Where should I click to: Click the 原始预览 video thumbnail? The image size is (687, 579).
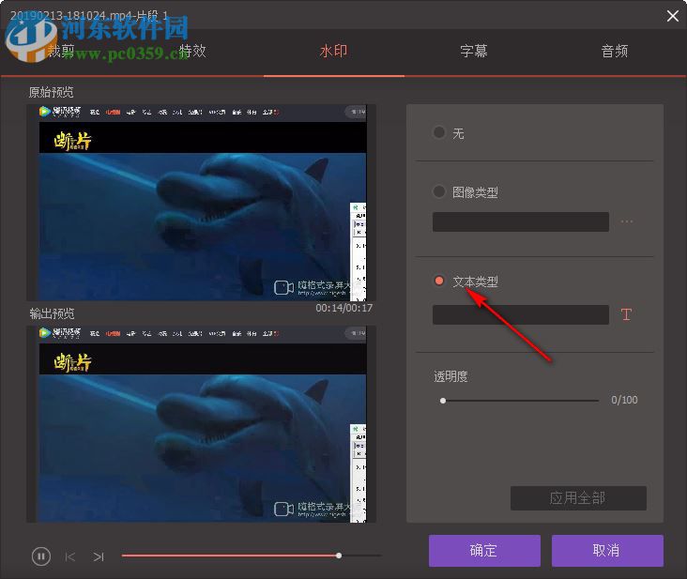(202, 203)
